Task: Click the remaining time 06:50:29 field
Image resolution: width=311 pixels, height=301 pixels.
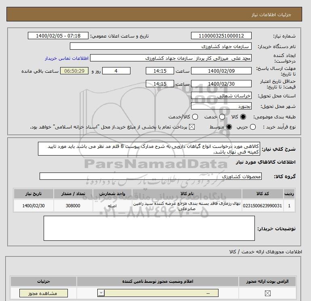Action: click(74, 71)
